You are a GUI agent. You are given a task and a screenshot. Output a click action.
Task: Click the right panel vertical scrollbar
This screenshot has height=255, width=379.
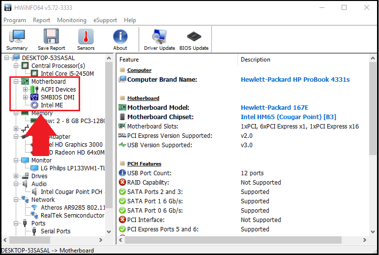(x=373, y=148)
